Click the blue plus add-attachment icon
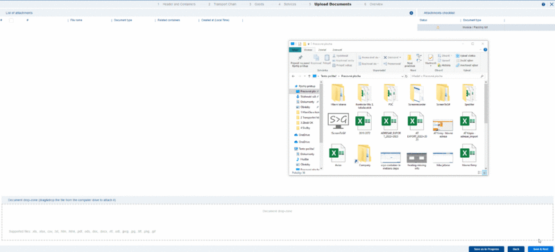This screenshot has width=555, height=252. pos(411,13)
